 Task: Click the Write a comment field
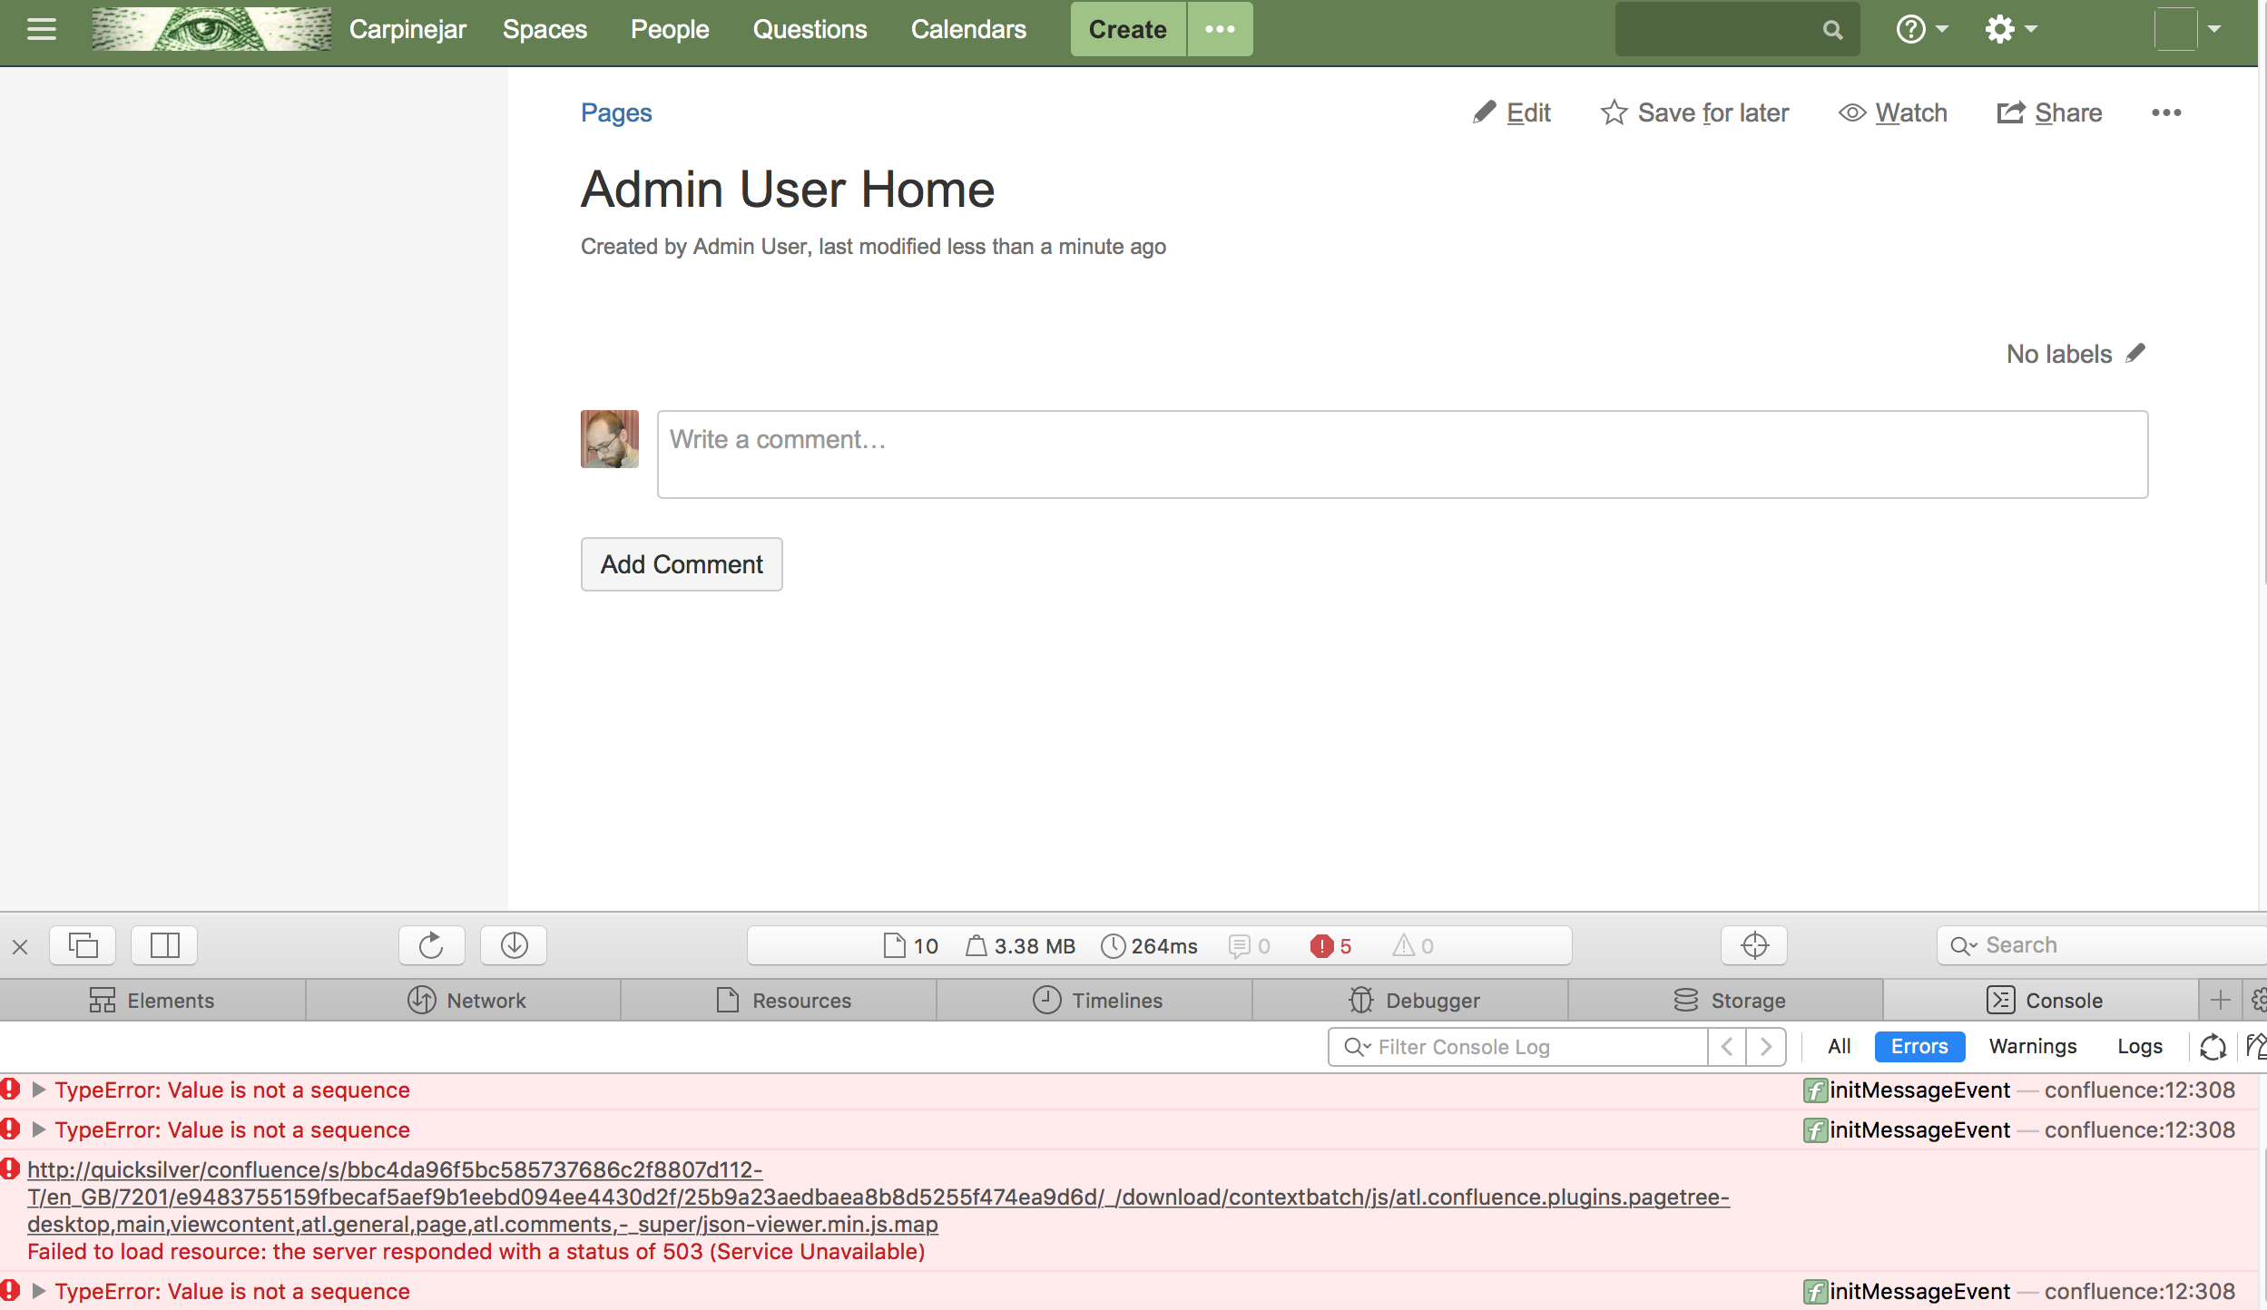1402,454
